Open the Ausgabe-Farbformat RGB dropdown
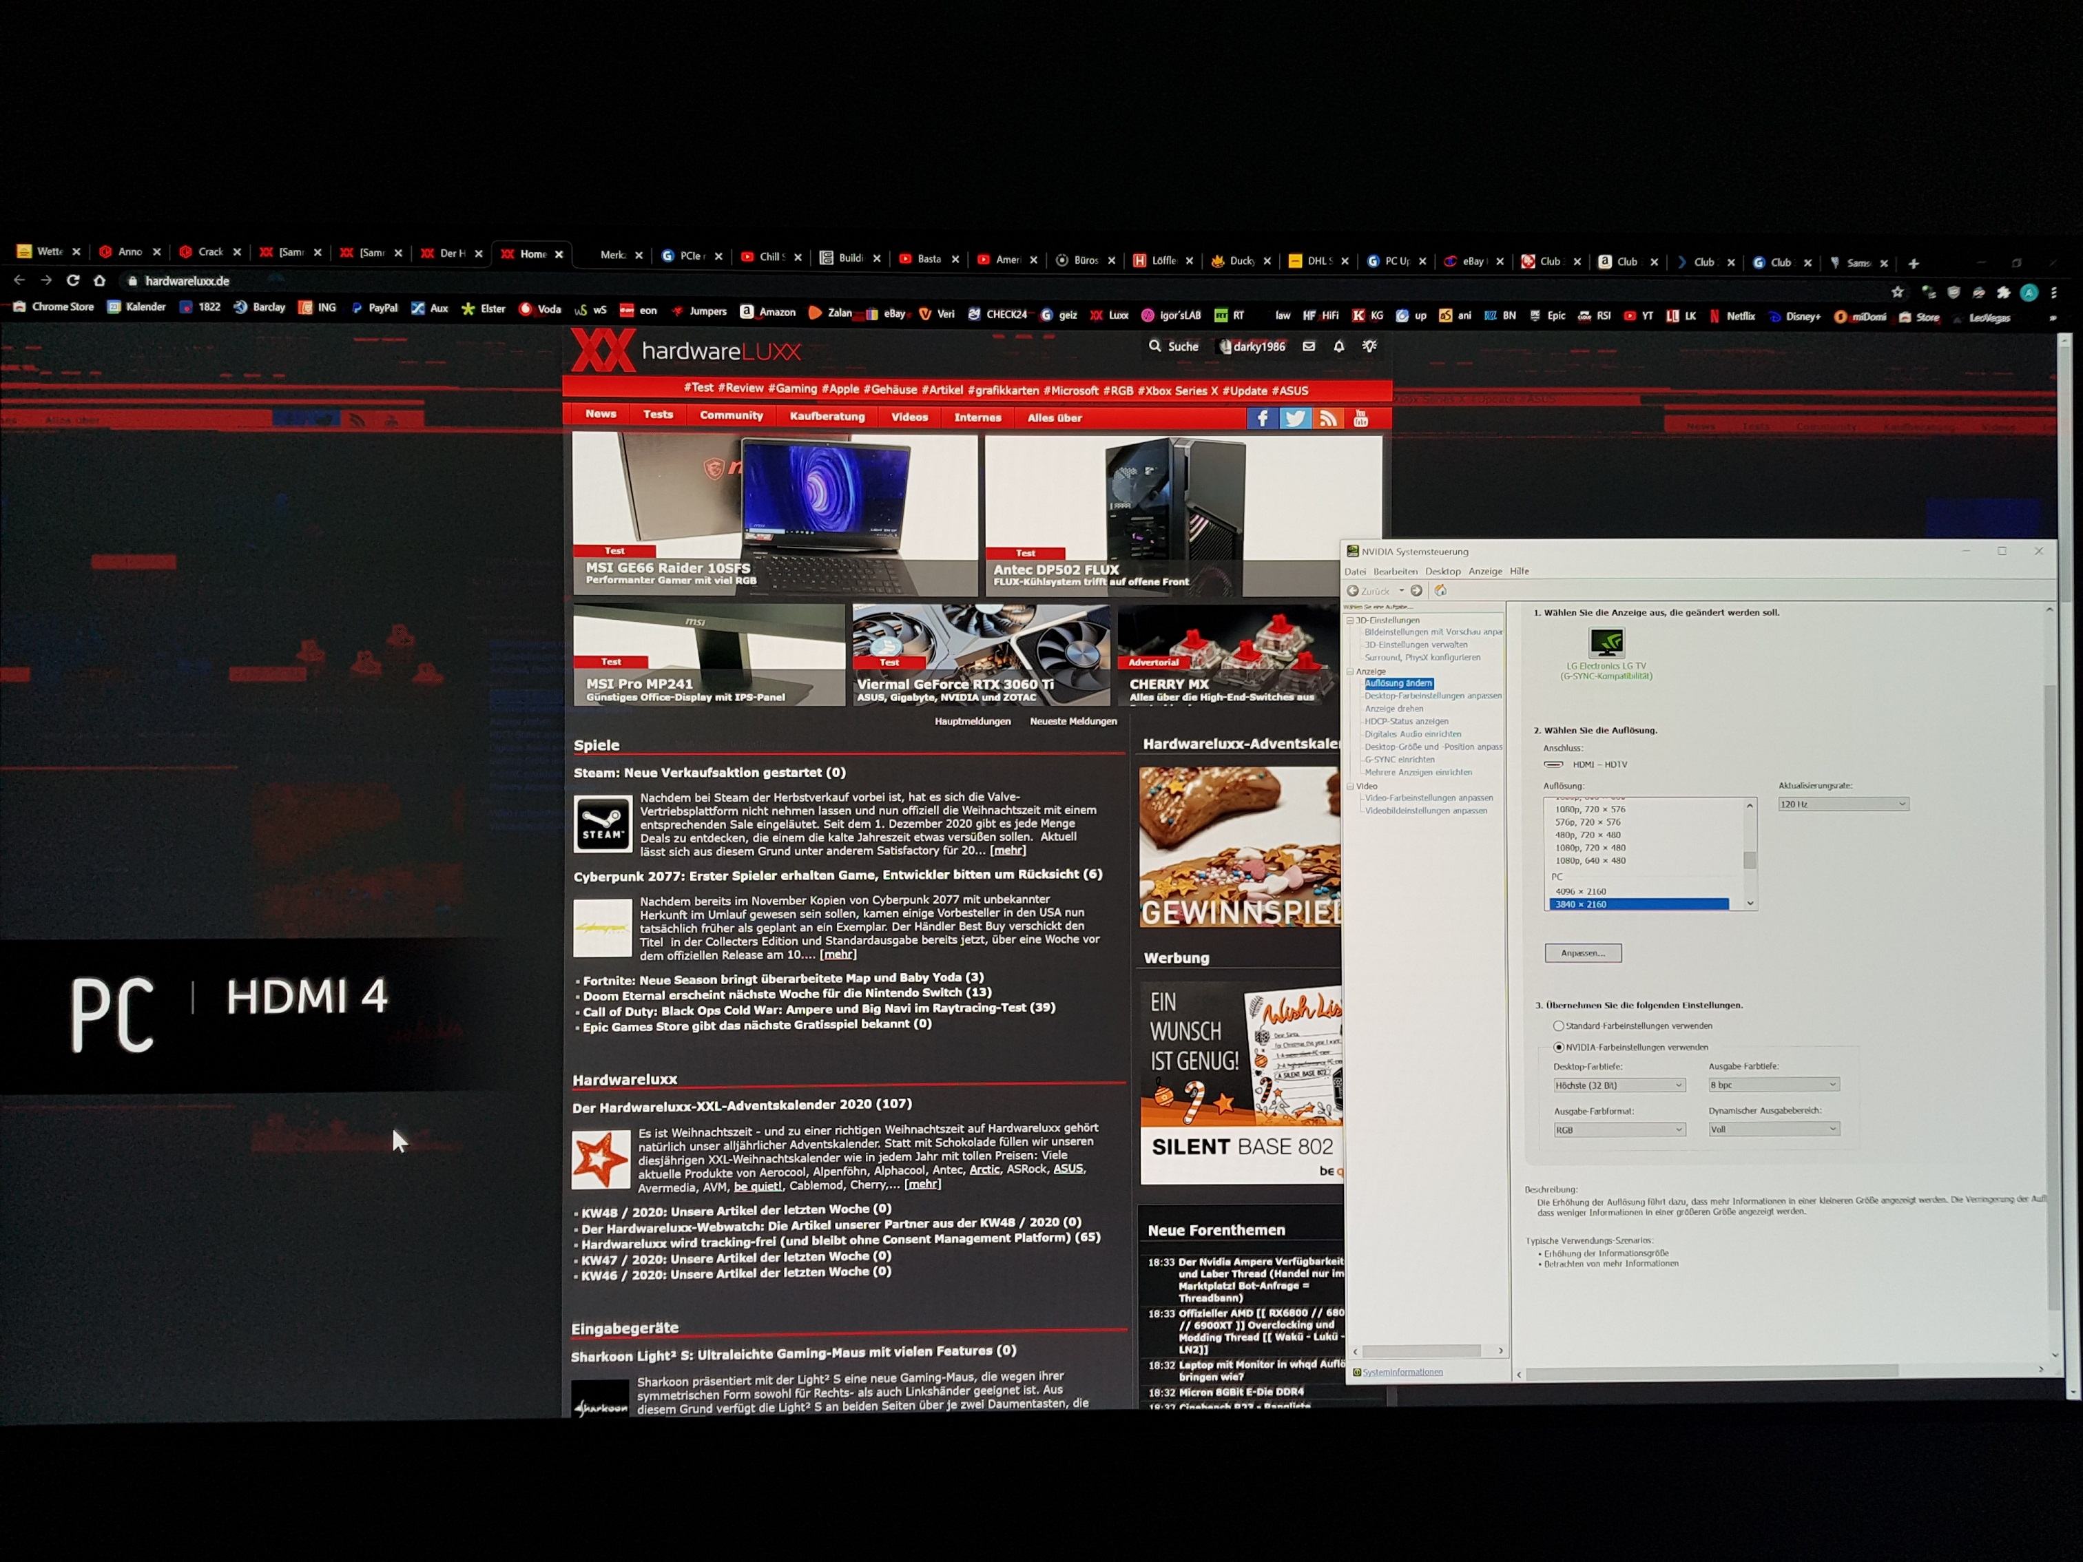2083x1562 pixels. [1619, 1129]
